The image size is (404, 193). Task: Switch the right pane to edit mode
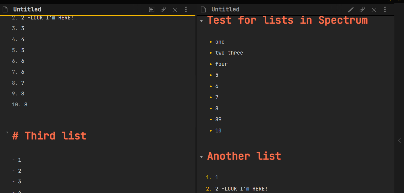click(x=351, y=10)
